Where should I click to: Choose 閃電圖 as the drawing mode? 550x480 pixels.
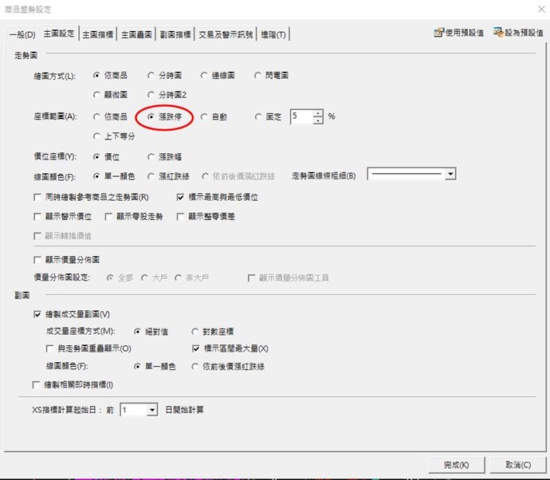[x=258, y=76]
